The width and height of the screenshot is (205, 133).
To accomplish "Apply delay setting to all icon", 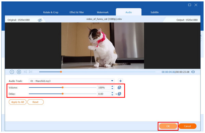I will (119, 94).
